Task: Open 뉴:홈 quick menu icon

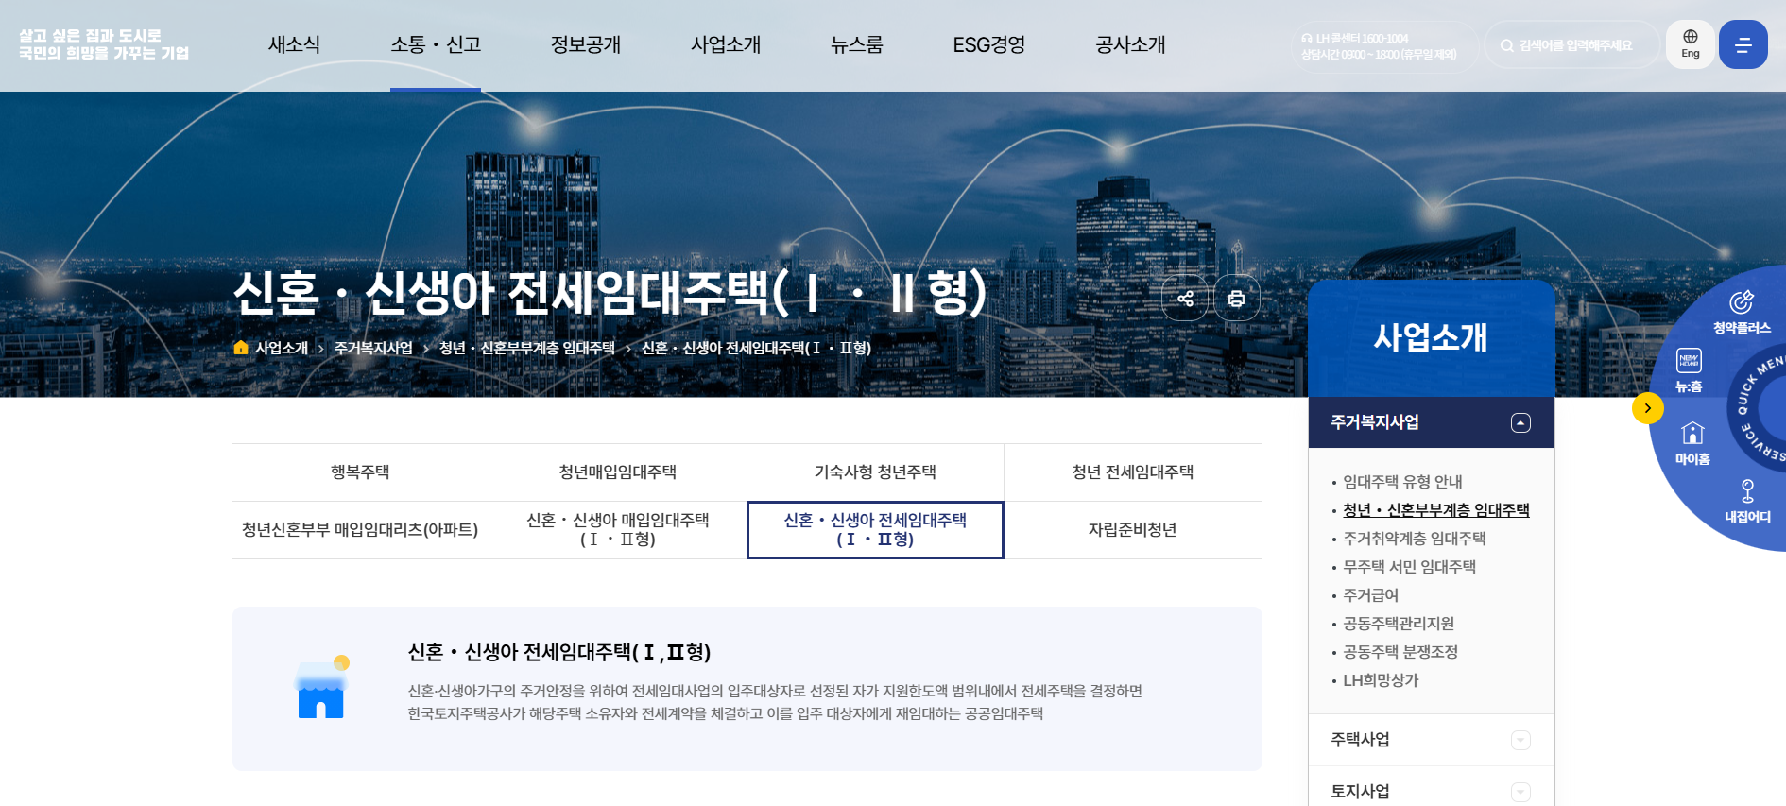Action: [1689, 370]
